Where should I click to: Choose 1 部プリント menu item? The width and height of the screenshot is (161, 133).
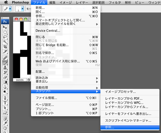pos(66,113)
